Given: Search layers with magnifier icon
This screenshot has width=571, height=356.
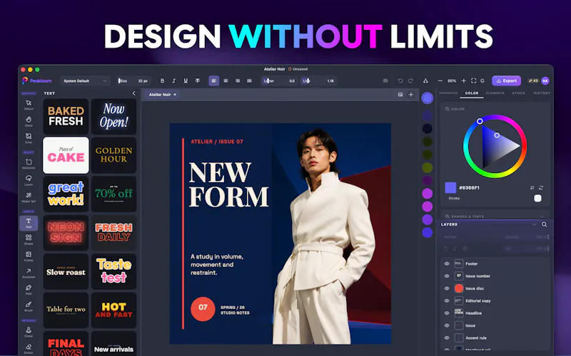Looking at the screenshot, I should click(x=544, y=224).
